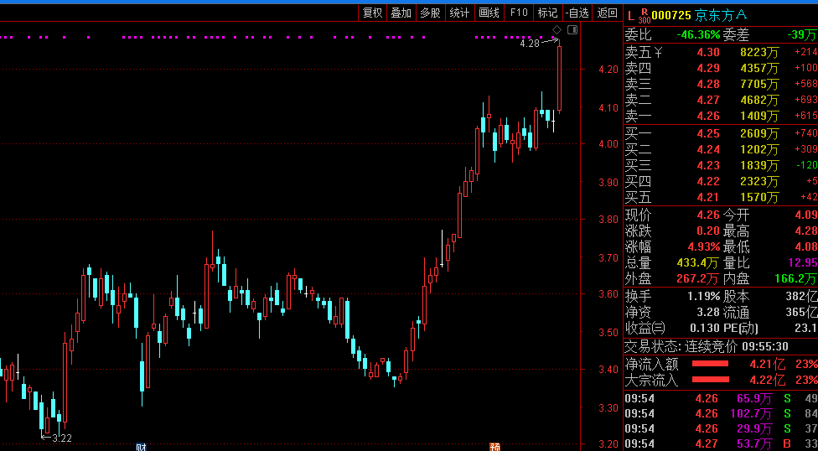Click the blue 财 marker on the time axis
This screenshot has height=451, width=818.
(x=141, y=447)
